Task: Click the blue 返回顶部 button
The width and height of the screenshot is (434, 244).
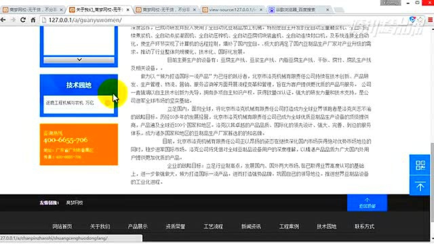Action: pos(367,203)
